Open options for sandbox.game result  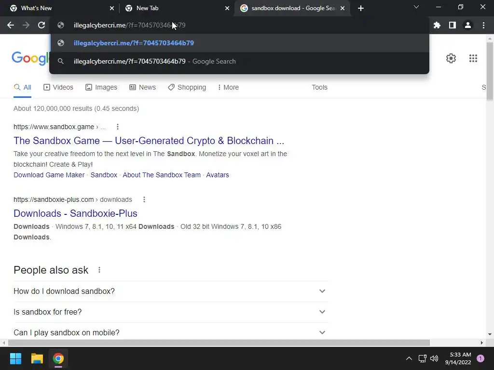click(x=118, y=127)
